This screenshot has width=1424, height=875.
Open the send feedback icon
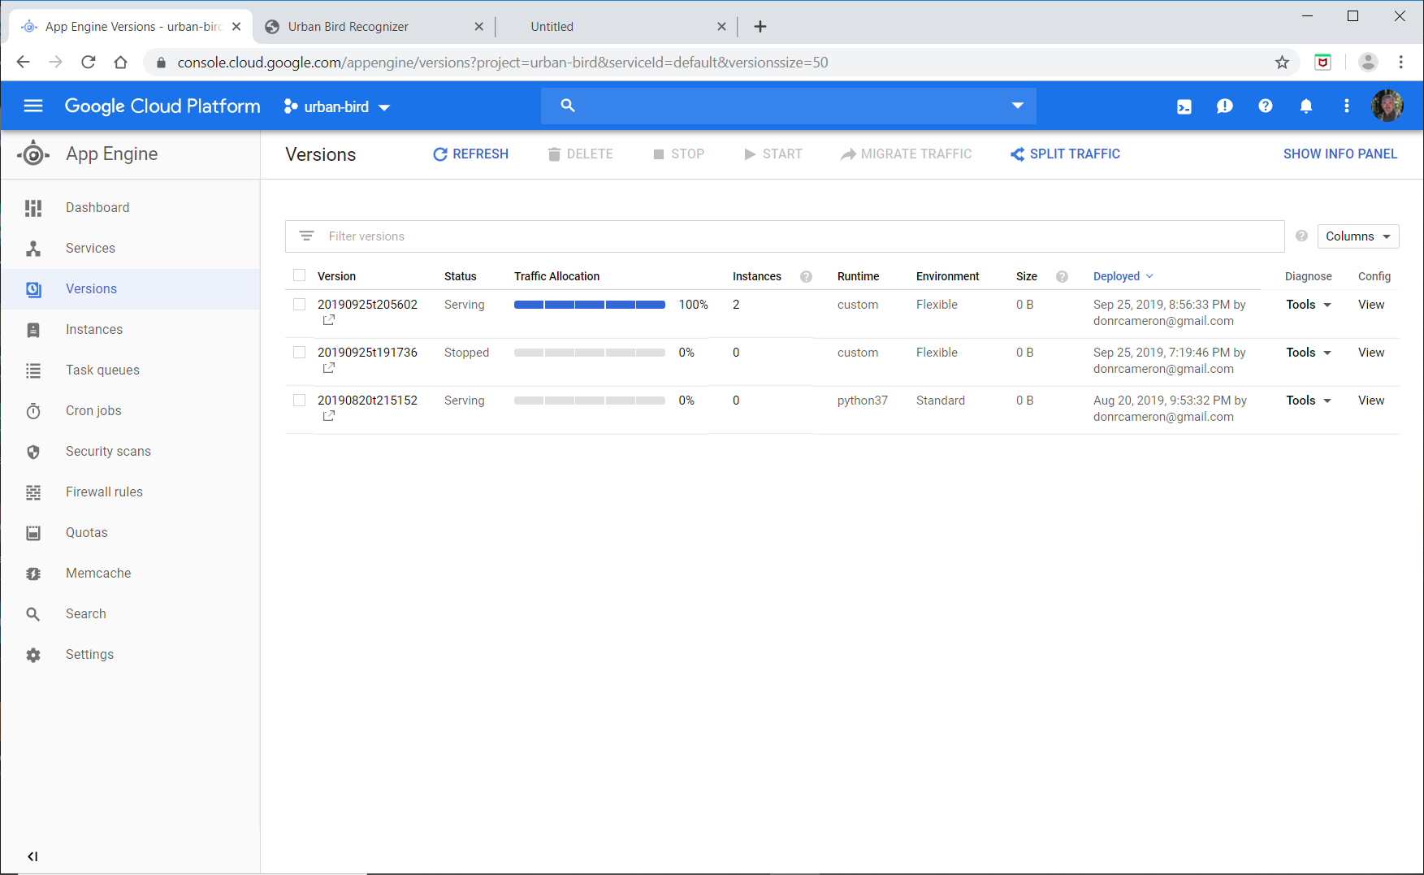pos(1225,106)
